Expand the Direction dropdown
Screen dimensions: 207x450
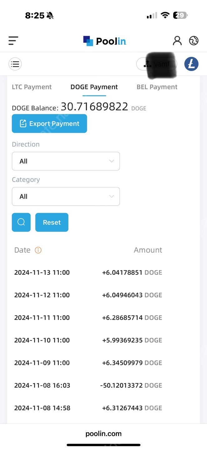[66, 161]
